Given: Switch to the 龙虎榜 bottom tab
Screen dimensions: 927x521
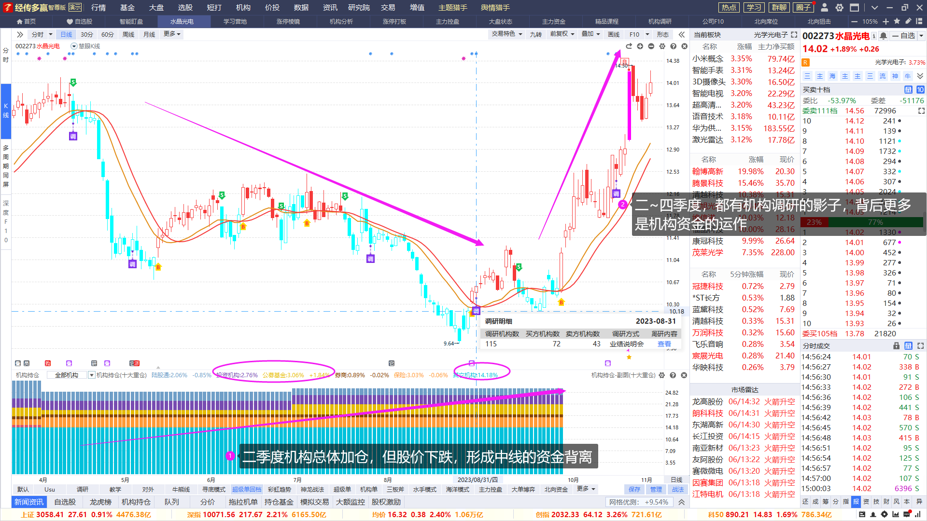Looking at the screenshot, I should click(x=100, y=502).
